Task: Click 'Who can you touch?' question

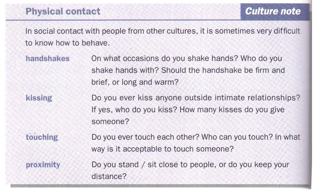Action: 237,137
